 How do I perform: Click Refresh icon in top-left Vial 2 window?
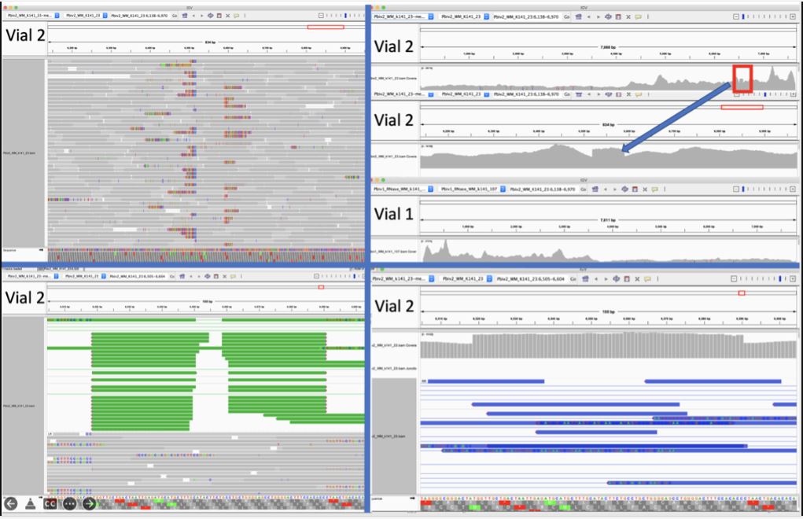pyautogui.click(x=210, y=16)
